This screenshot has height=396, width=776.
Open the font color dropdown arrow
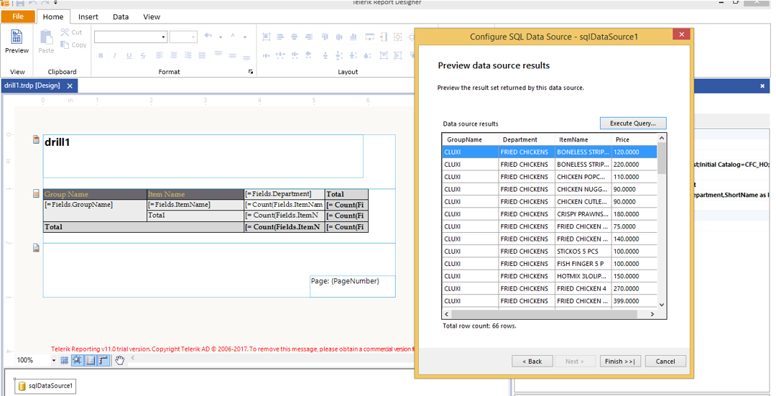(x=244, y=37)
